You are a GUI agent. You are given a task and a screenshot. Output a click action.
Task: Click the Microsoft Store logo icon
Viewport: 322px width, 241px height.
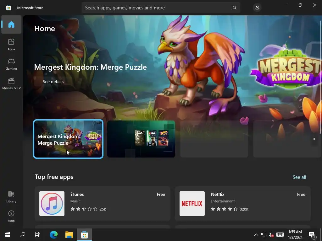8,8
